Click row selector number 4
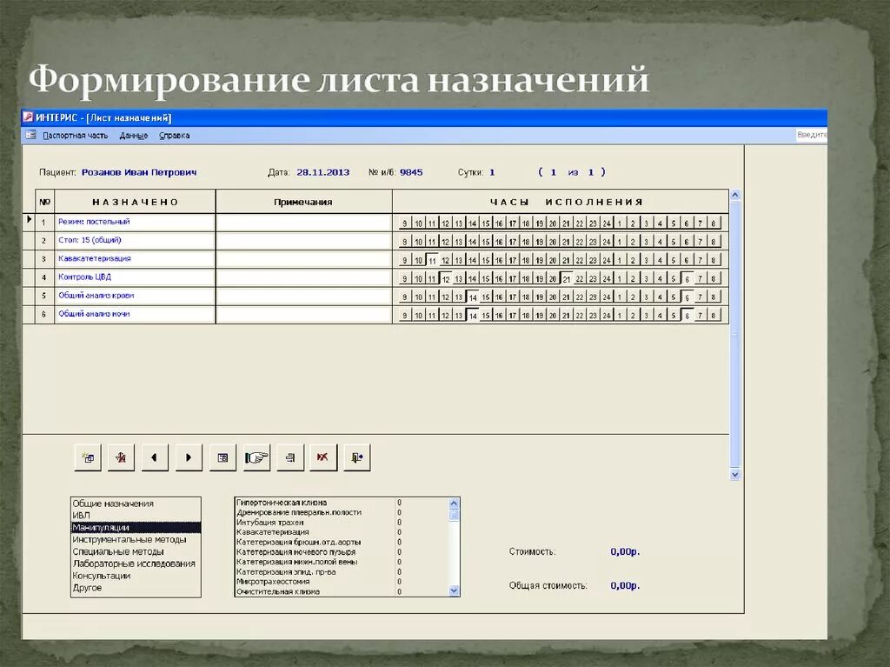 click(44, 277)
